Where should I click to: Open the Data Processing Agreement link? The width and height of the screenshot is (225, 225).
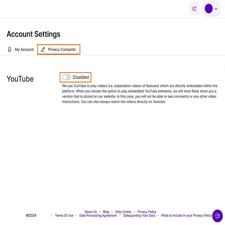(98, 216)
